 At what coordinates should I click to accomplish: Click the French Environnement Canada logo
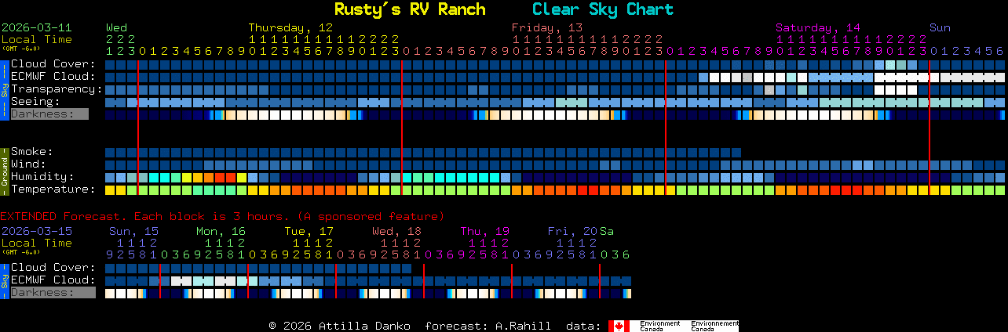714,326
